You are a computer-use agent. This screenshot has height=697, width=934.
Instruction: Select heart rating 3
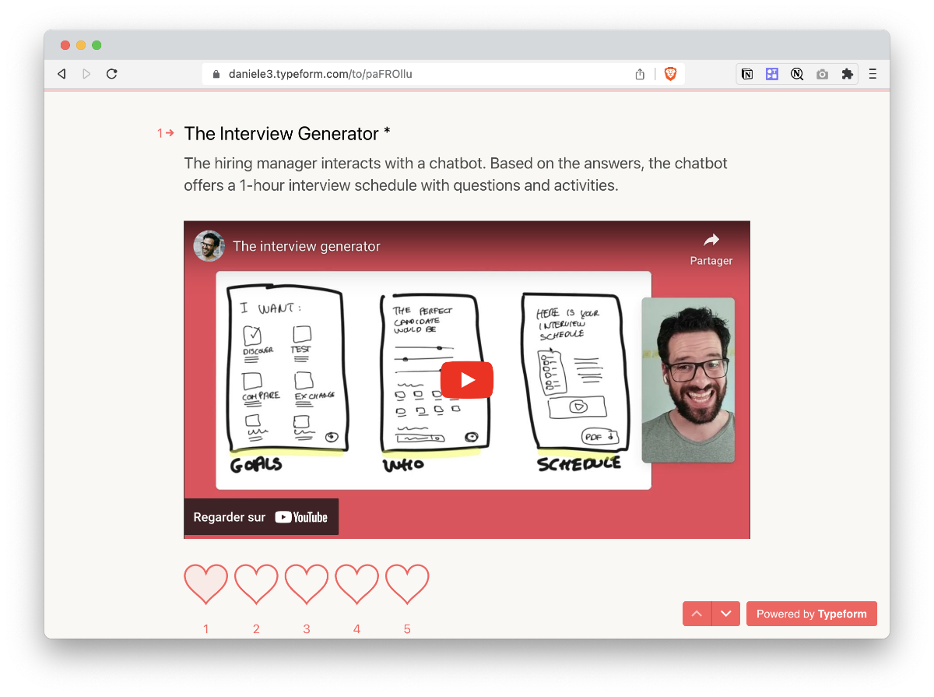coord(307,584)
